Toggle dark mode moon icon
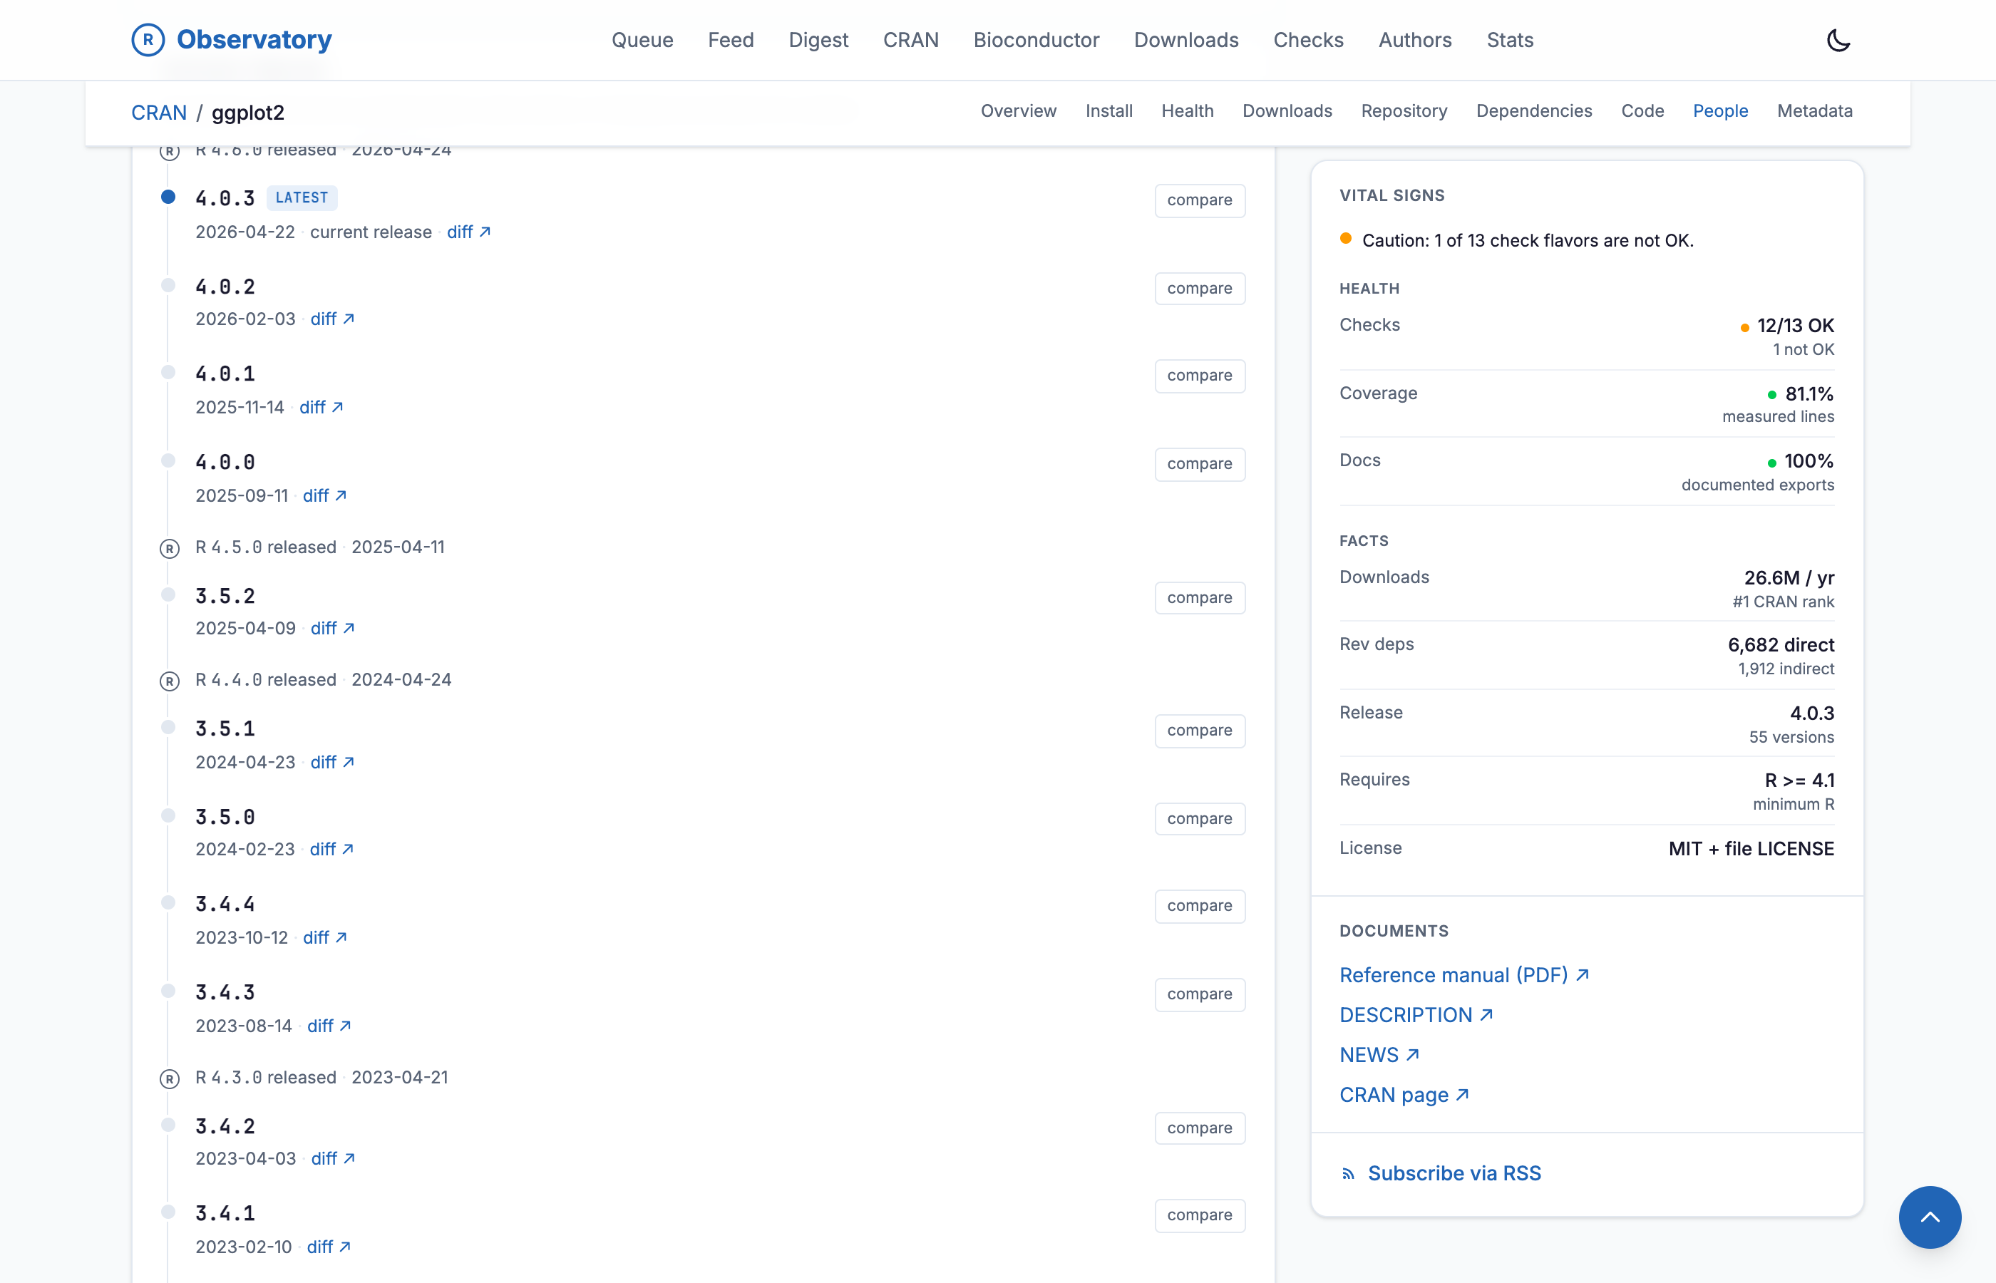Viewport: 1996px width, 1283px height. [1838, 40]
